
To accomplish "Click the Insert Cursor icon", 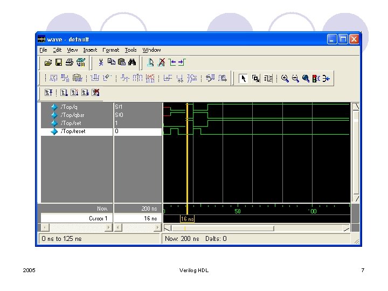I will pyautogui.click(x=150, y=63).
